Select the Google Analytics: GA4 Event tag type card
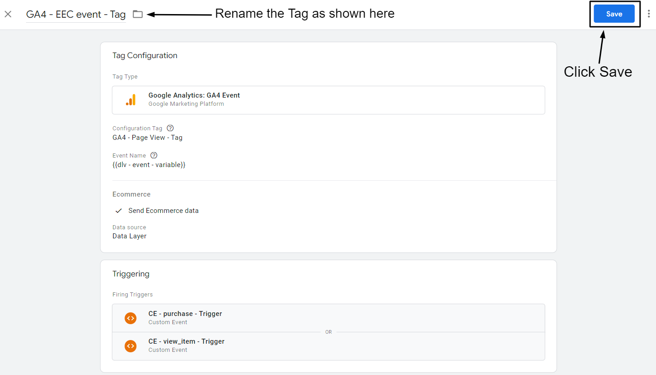Viewport: 656px width, 375px height. tap(328, 99)
